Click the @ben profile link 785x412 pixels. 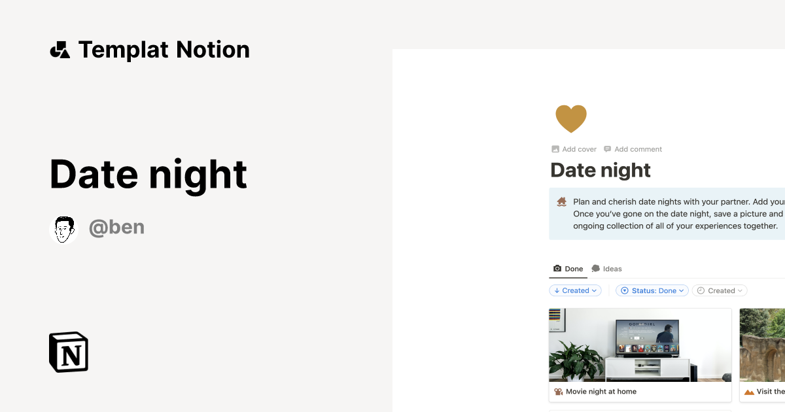pos(116,227)
